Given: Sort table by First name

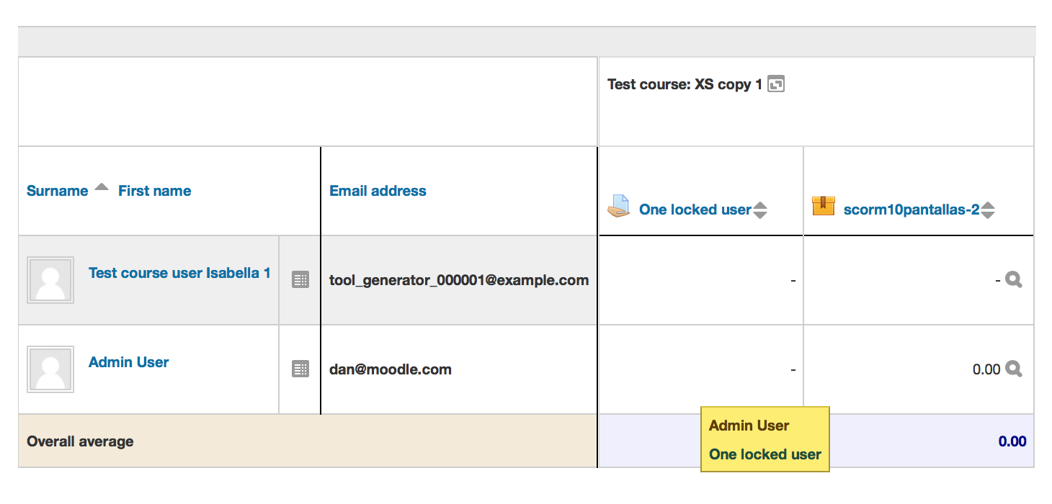Looking at the screenshot, I should 155,191.
